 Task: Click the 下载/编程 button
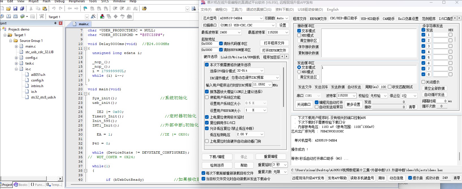217,157
